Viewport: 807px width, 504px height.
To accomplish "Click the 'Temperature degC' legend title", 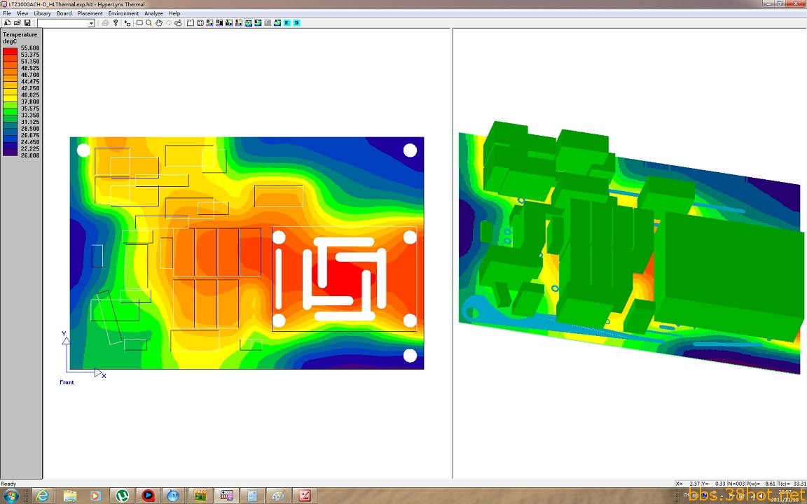I will pyautogui.click(x=20, y=38).
